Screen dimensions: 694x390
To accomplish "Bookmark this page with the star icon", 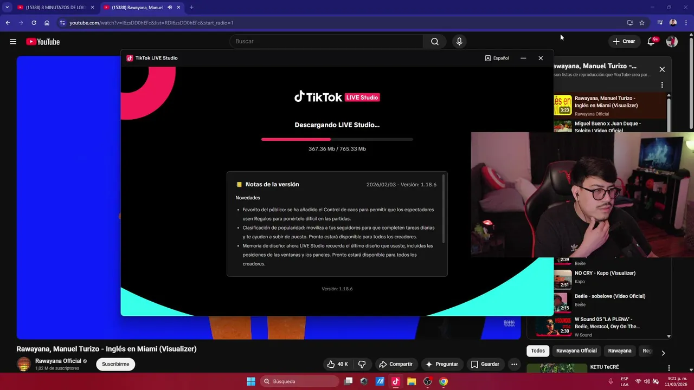I will point(642,23).
